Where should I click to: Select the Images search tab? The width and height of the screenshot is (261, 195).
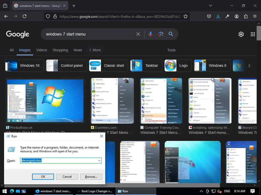[25, 50]
